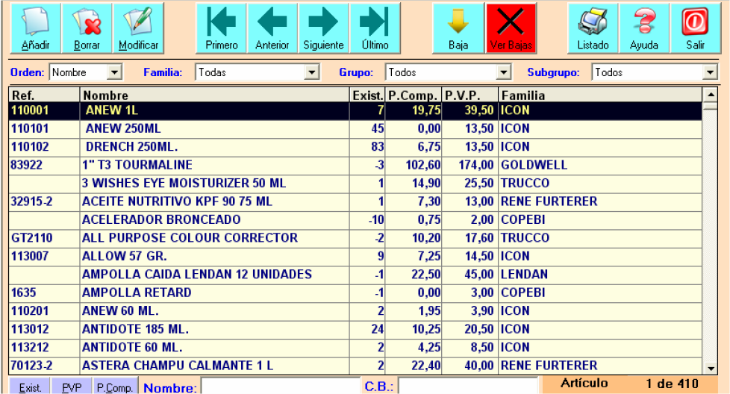
Task: Click the scrollbar up arrow
Action: coord(711,95)
